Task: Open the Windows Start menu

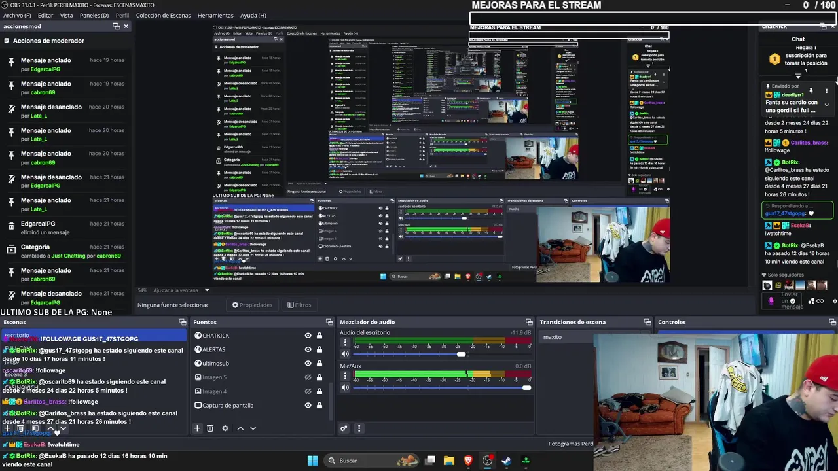Action: (x=312, y=461)
